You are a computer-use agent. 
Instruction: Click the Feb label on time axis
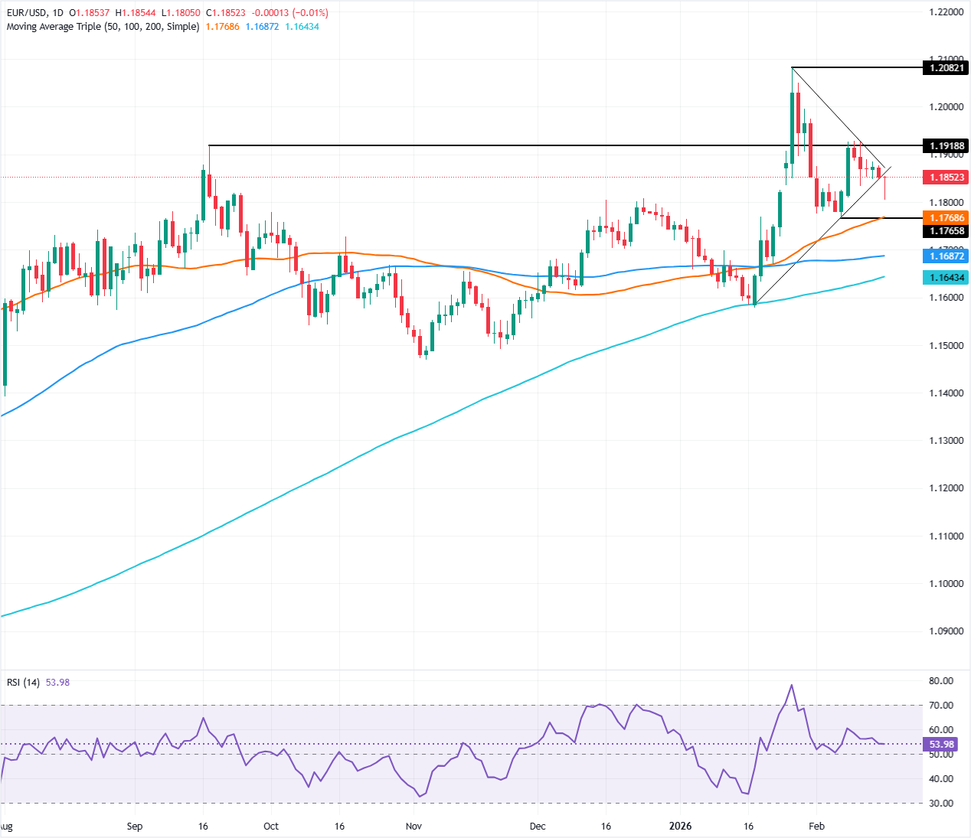tap(816, 827)
